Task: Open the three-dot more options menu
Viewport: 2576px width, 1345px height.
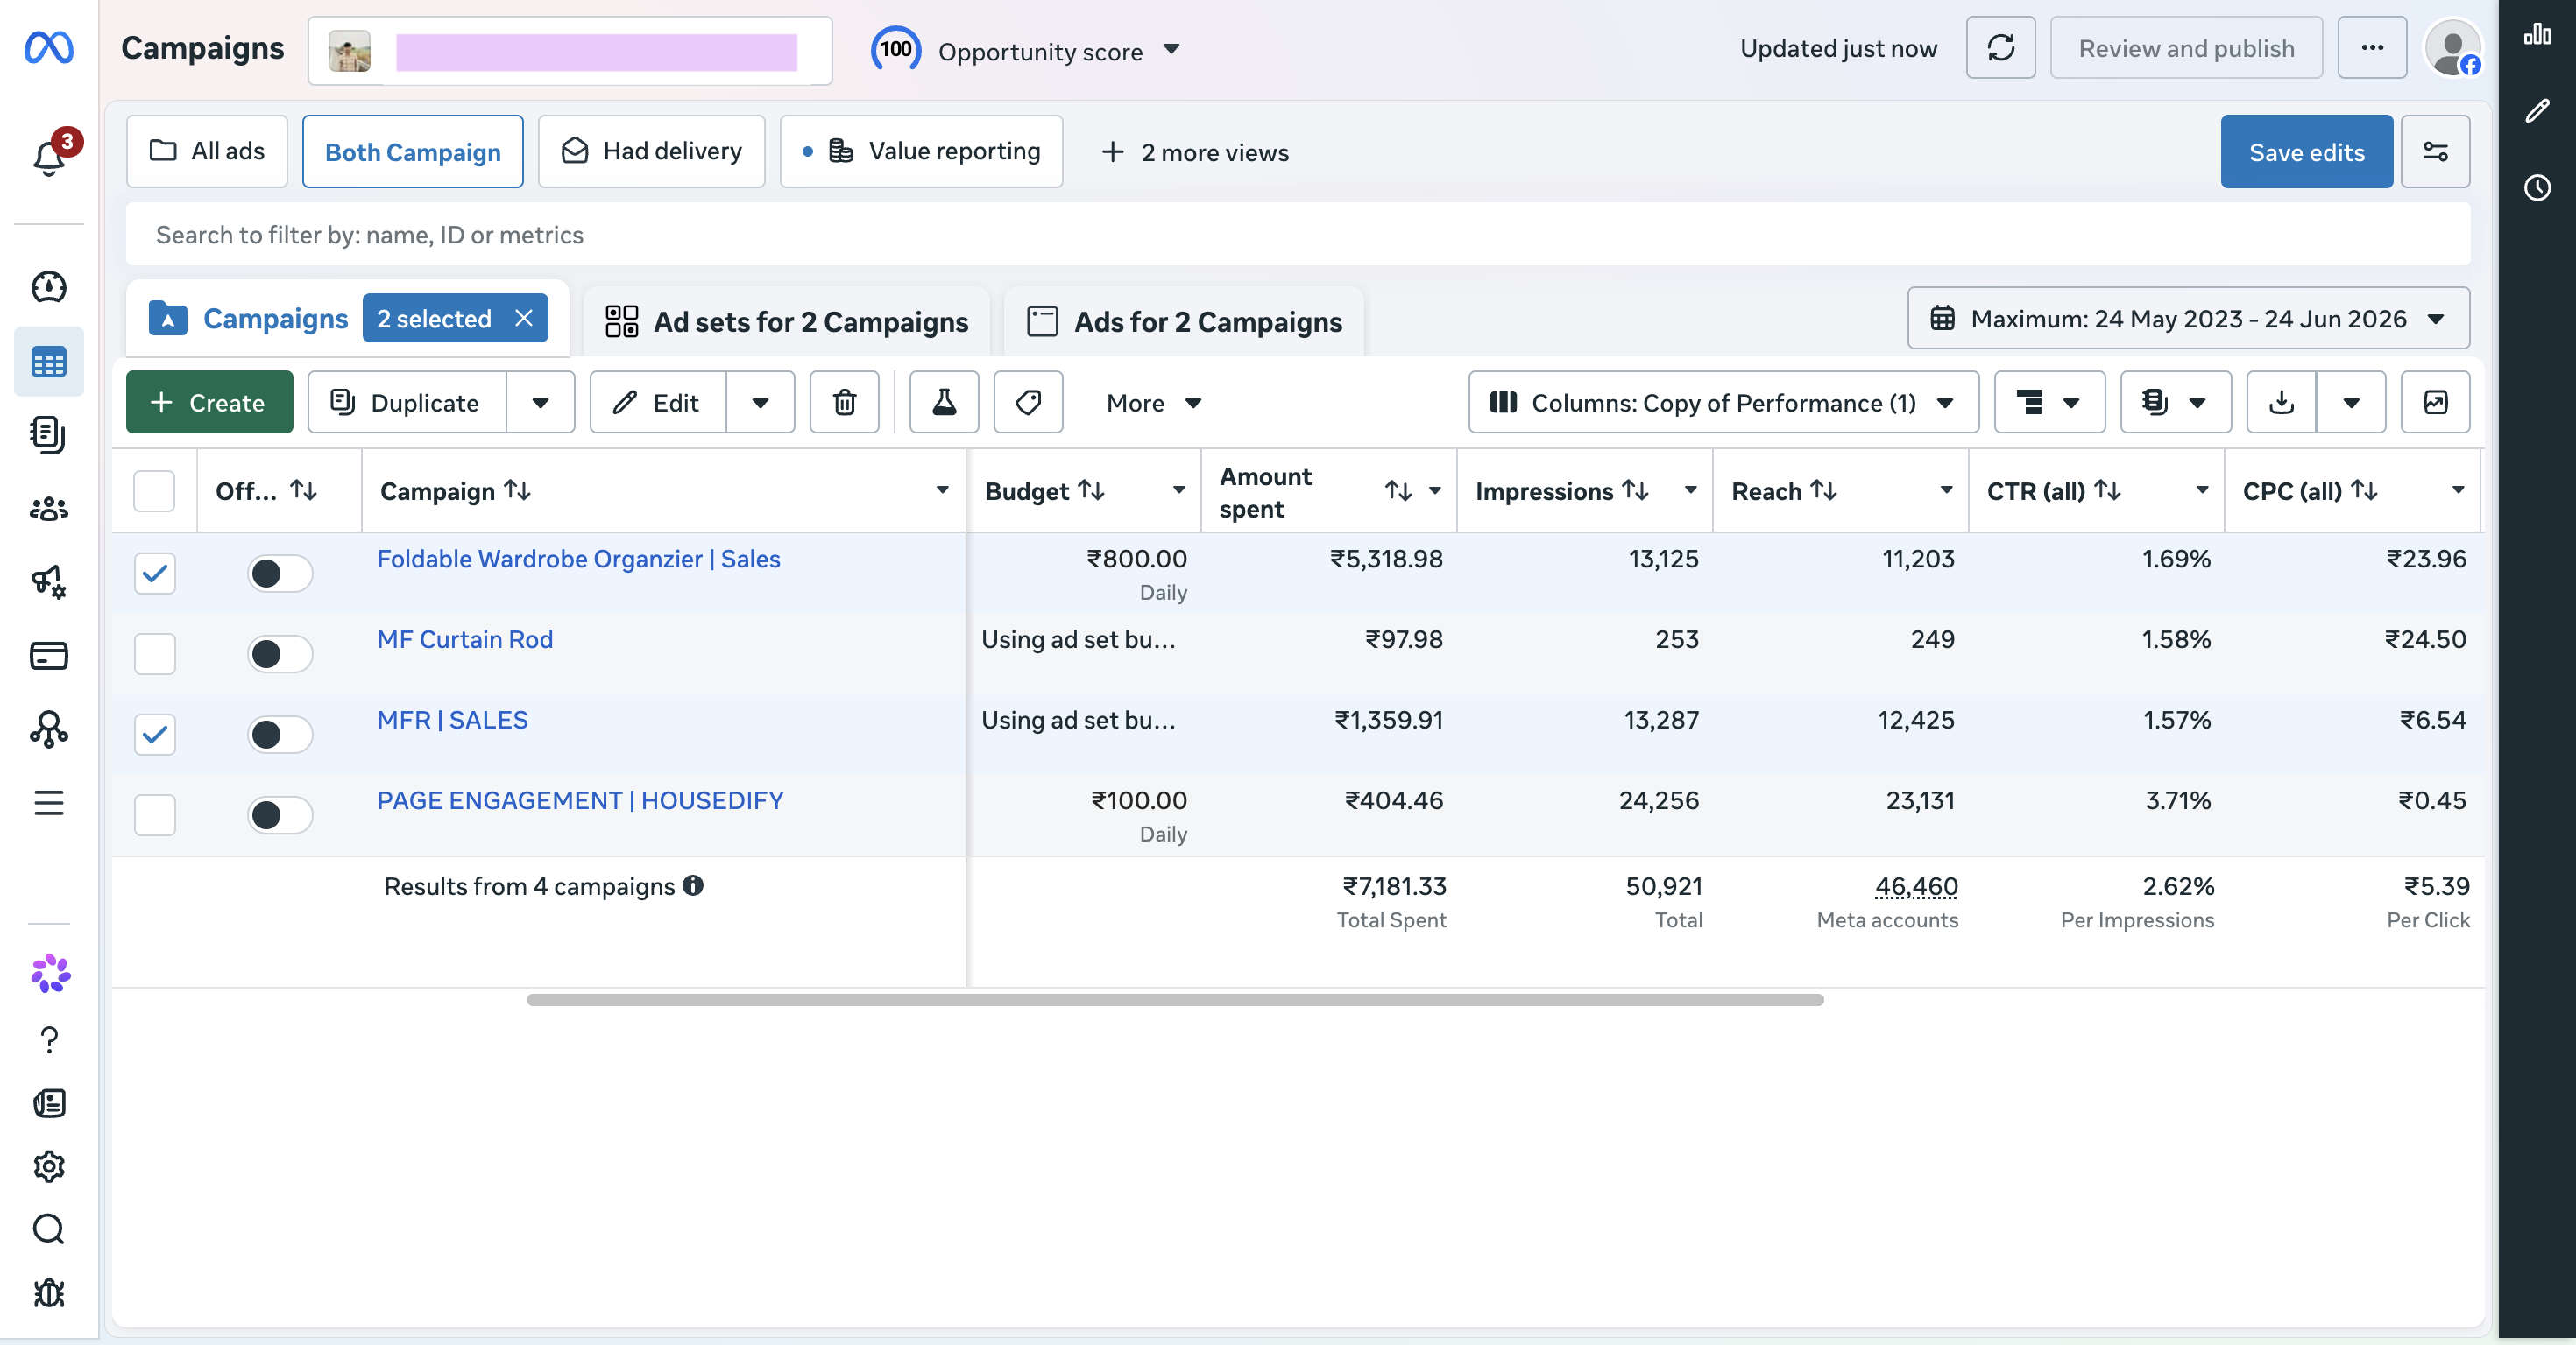Action: tap(2372, 47)
